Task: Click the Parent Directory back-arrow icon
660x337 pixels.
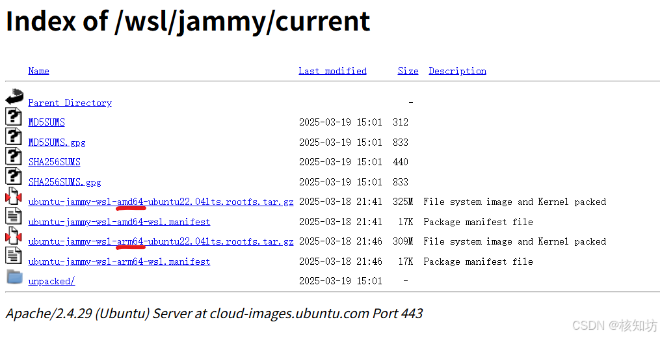Action: coord(14,96)
